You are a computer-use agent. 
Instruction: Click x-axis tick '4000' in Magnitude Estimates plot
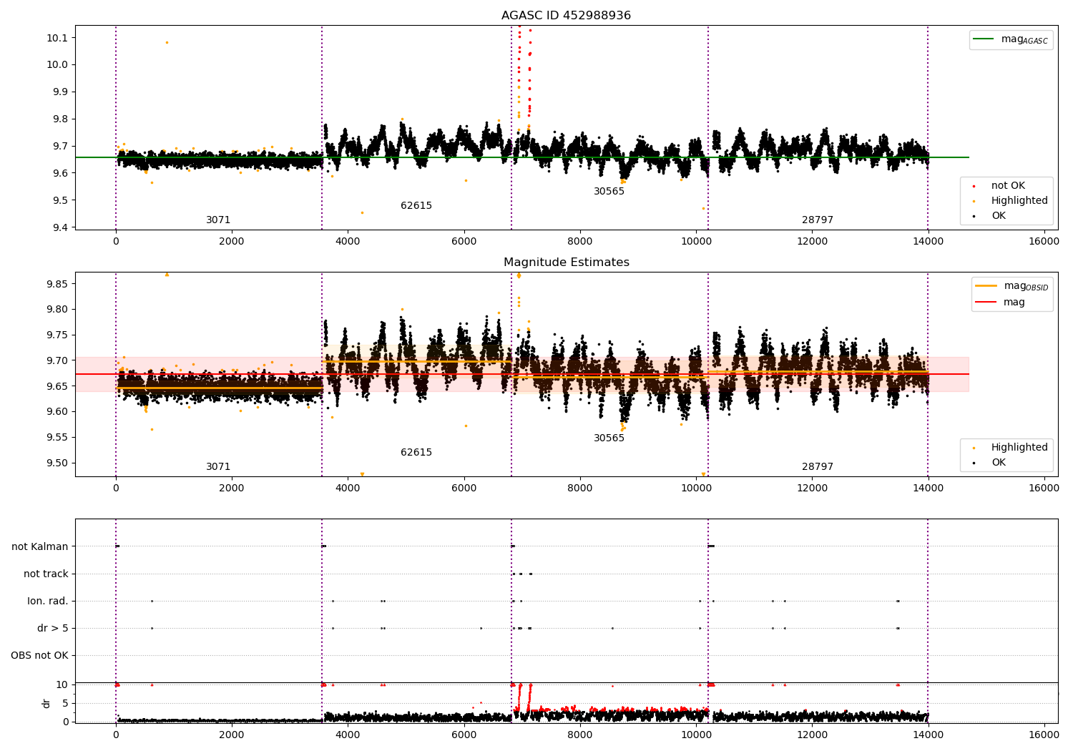tap(348, 489)
